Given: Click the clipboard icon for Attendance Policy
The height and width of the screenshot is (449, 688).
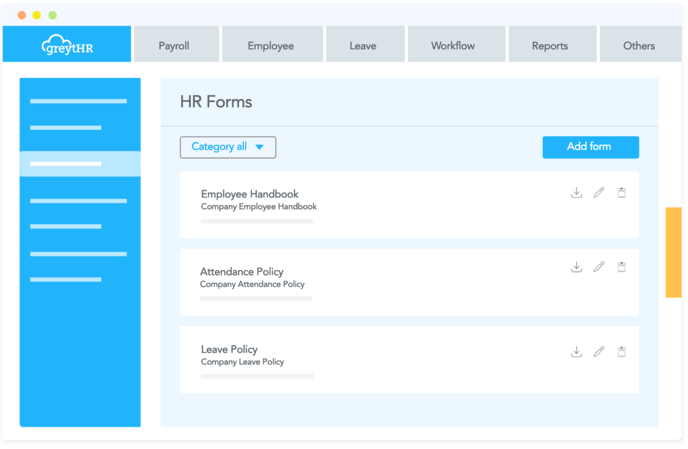Looking at the screenshot, I should 622,267.
